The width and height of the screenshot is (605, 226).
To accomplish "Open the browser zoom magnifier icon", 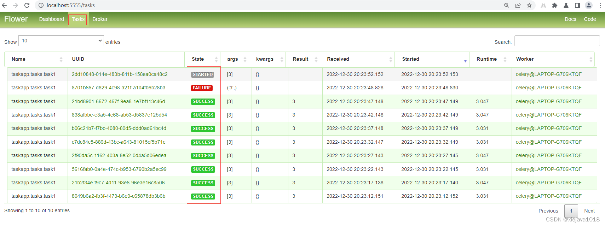I will 507,5.
